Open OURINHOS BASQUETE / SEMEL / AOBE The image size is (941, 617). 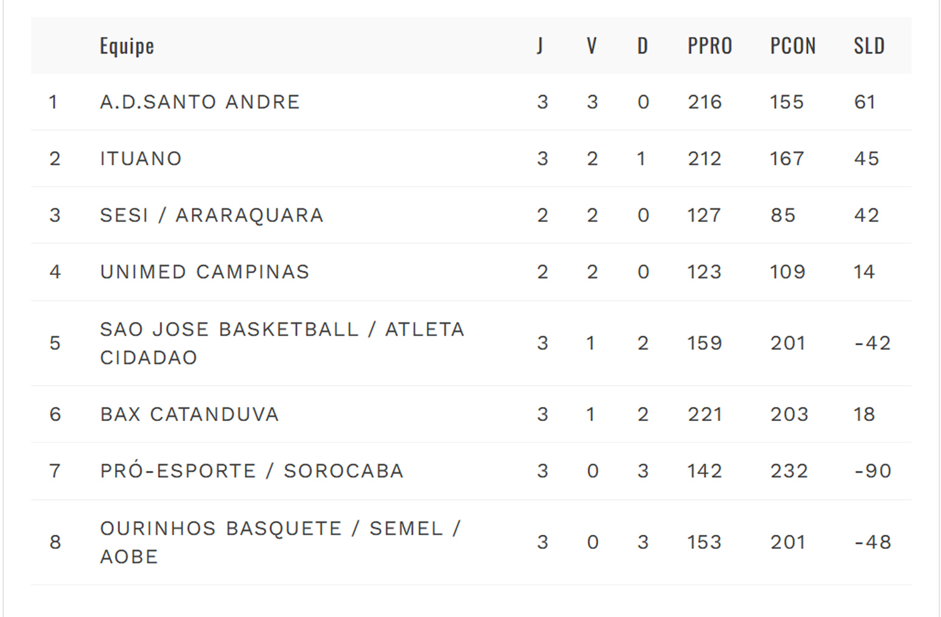click(280, 542)
